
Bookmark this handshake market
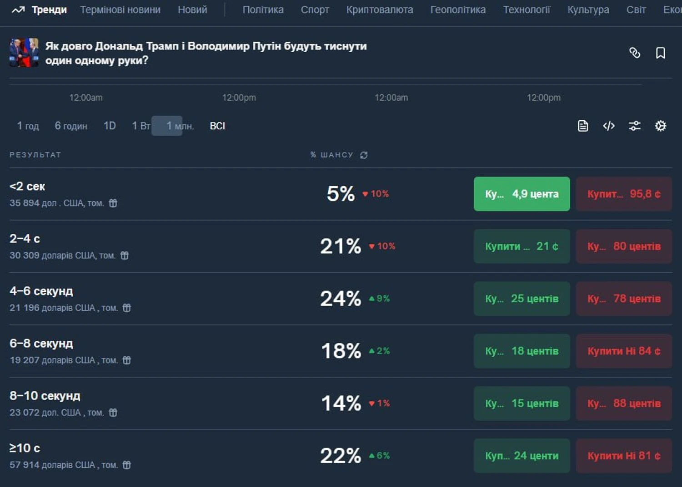(660, 53)
